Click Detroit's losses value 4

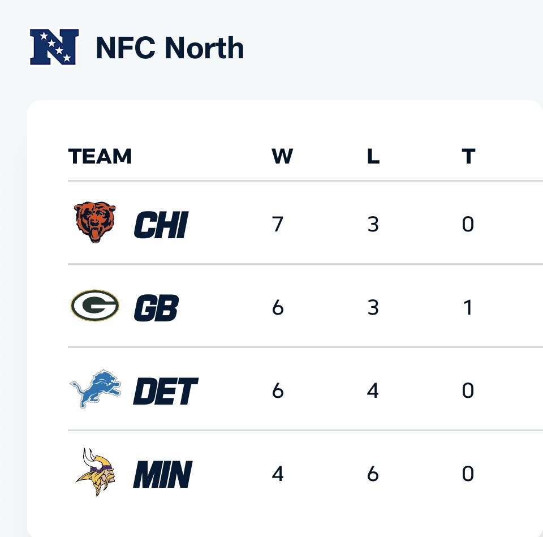coord(373,390)
